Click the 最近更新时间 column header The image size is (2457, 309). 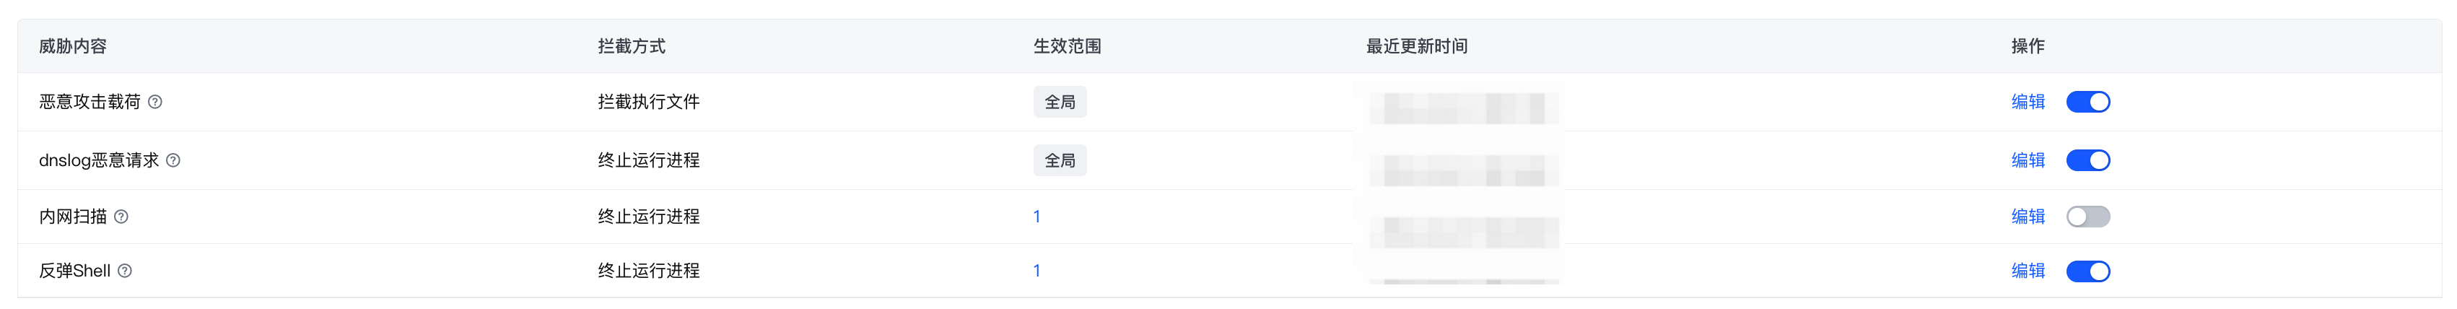tap(1416, 45)
